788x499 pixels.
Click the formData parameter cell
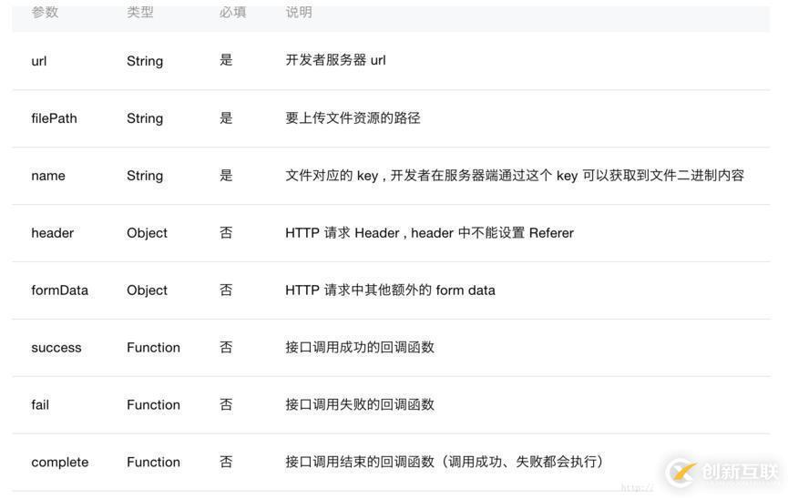(60, 290)
